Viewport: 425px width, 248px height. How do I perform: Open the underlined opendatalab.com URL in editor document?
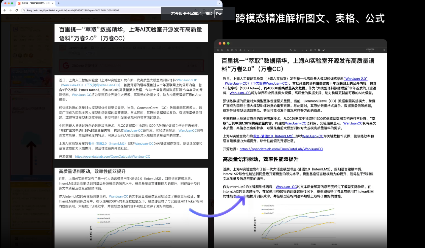(x=281, y=149)
